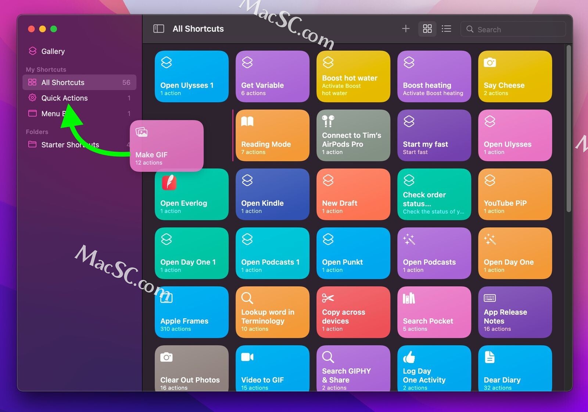Screen dimensions: 588x412
Task: Click the My Shortcuts section header
Action: coord(46,69)
